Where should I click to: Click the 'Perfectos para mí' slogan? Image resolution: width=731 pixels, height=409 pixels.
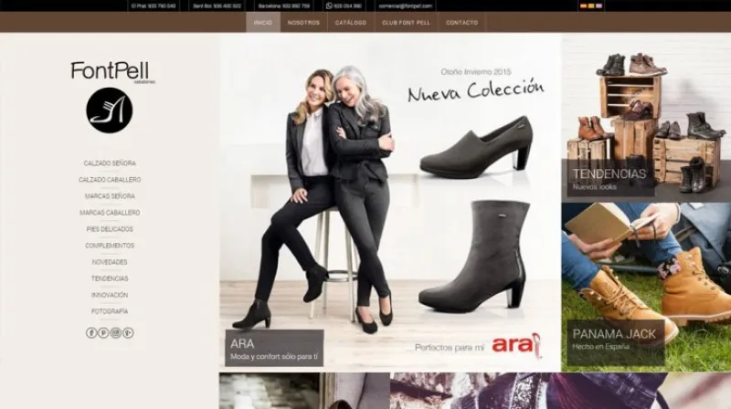pyautogui.click(x=450, y=348)
